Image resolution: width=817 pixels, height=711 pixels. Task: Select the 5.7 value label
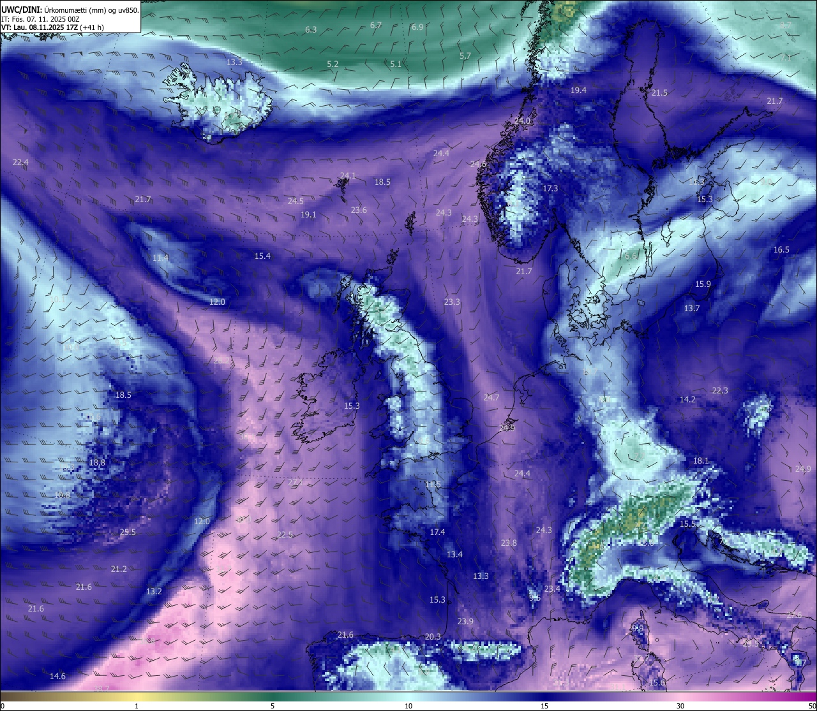click(465, 56)
